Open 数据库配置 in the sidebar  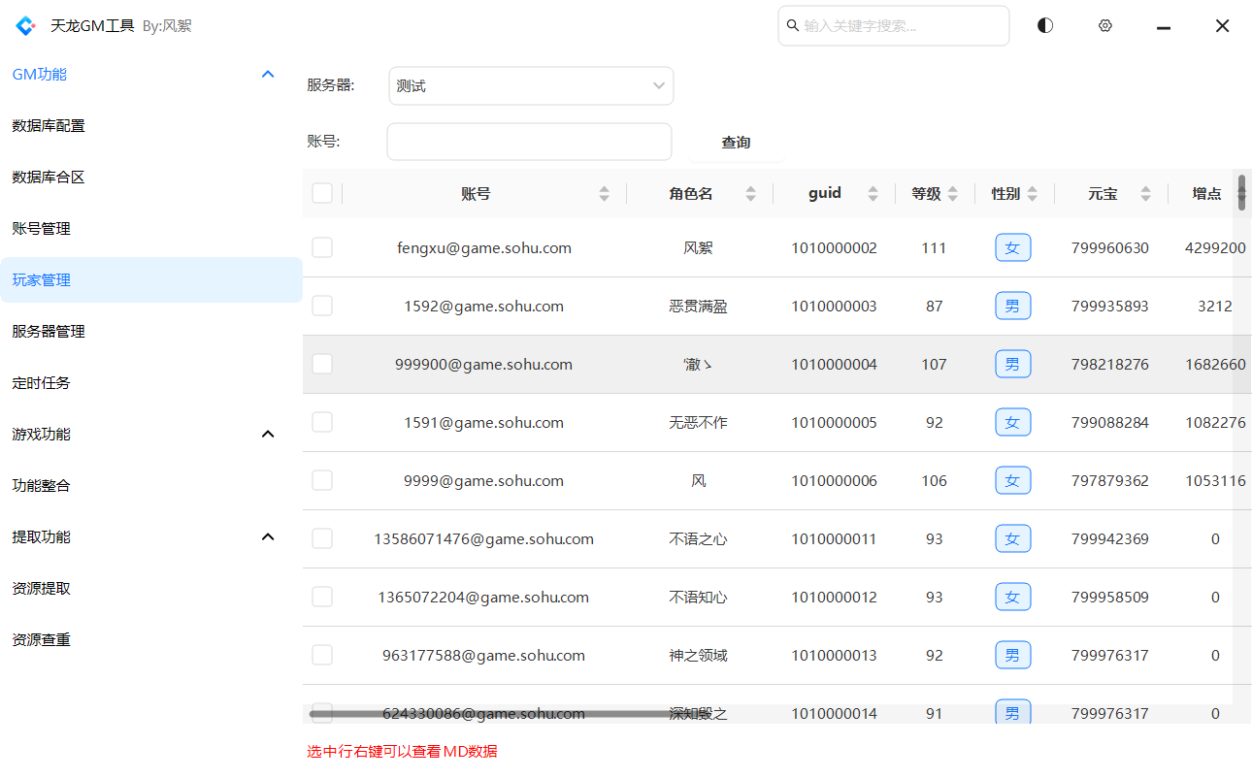[49, 126]
